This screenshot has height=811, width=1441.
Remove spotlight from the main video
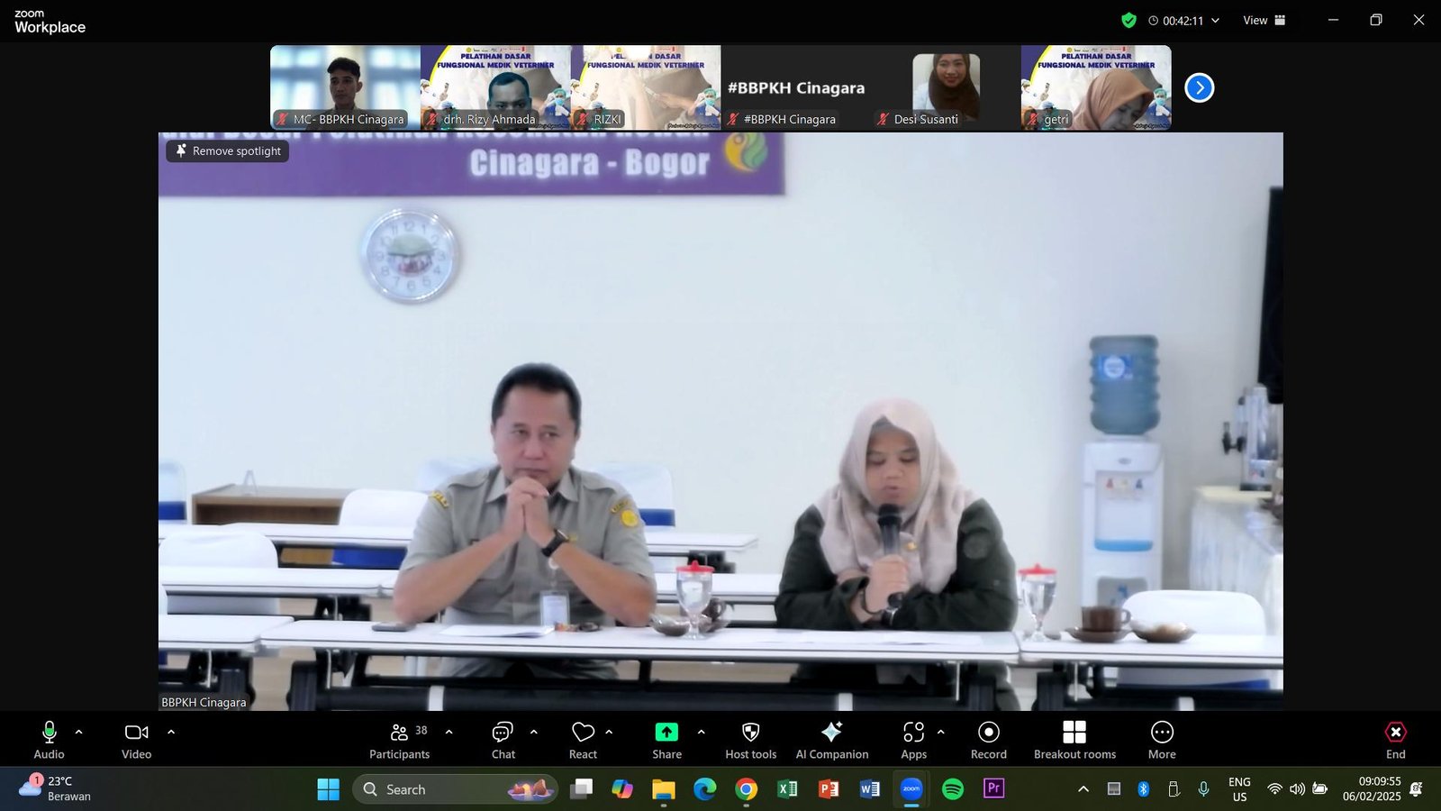(x=228, y=151)
